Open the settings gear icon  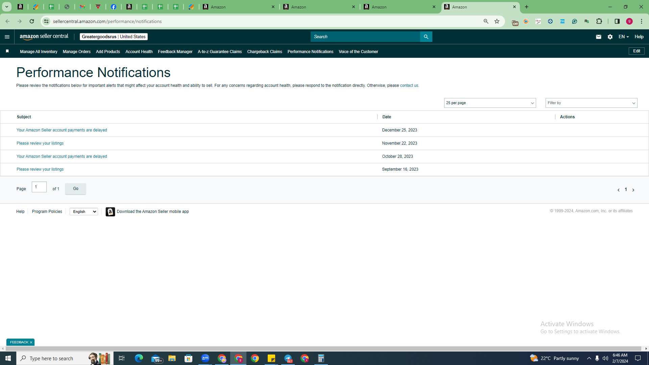pyautogui.click(x=610, y=37)
